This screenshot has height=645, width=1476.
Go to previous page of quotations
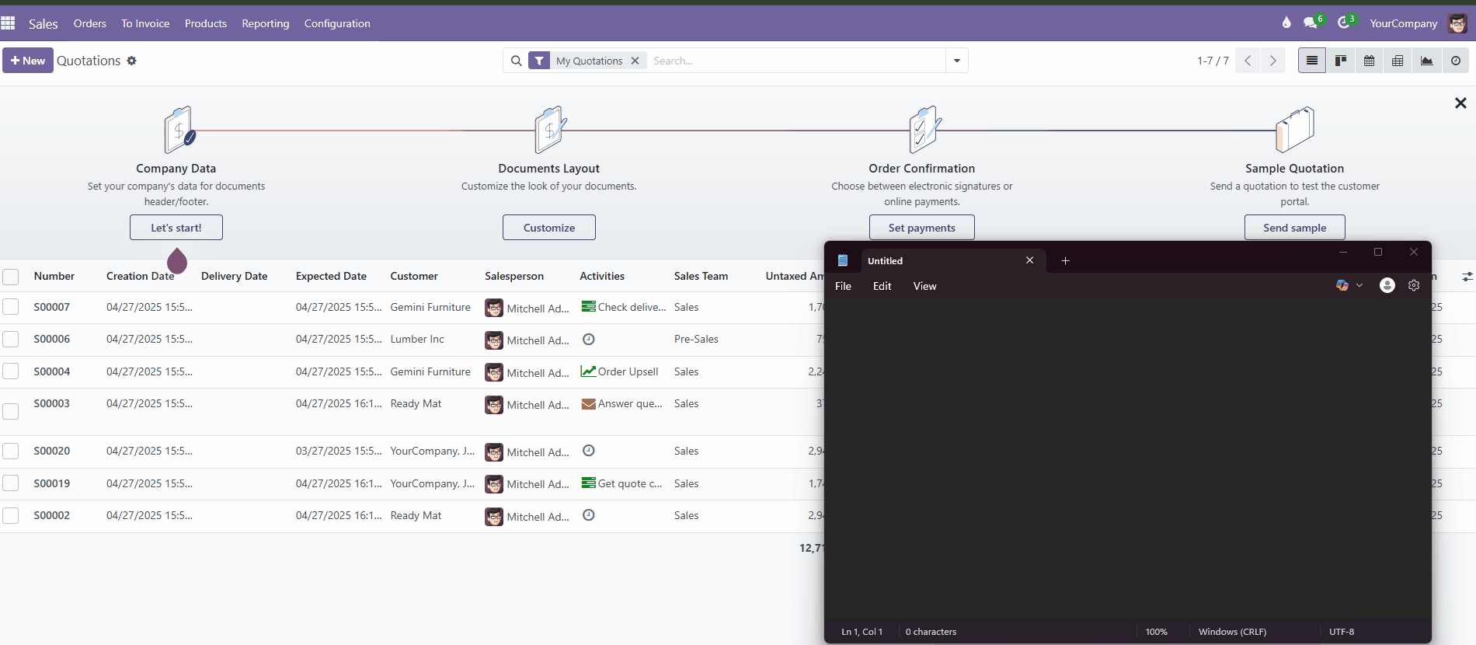tap(1248, 61)
